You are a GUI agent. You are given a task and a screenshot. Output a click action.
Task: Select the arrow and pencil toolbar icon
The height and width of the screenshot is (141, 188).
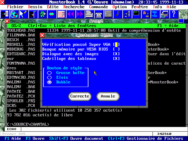pyautogui.click(x=23, y=14)
